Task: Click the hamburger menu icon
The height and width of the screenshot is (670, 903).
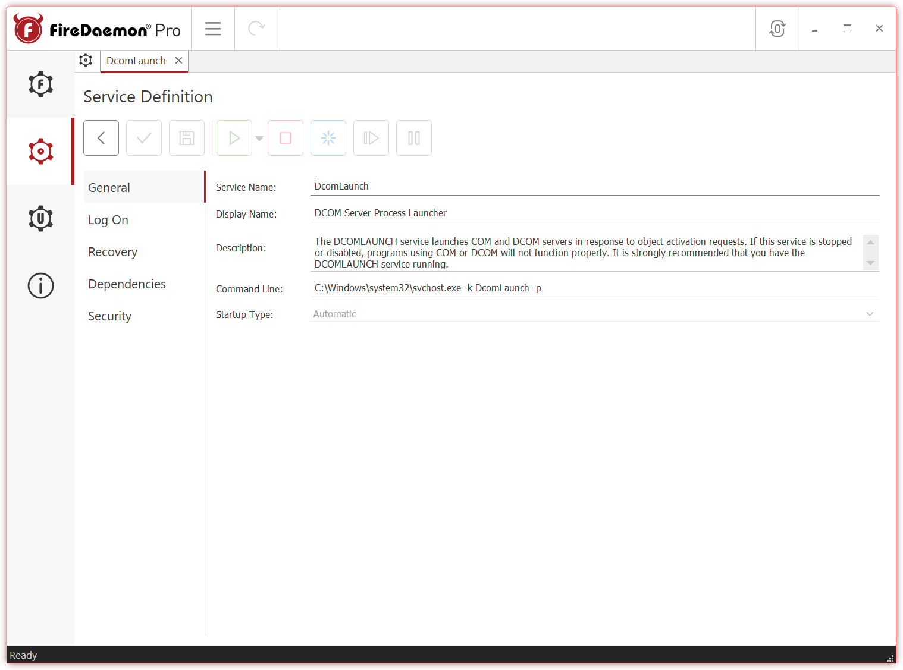Action: coord(213,29)
